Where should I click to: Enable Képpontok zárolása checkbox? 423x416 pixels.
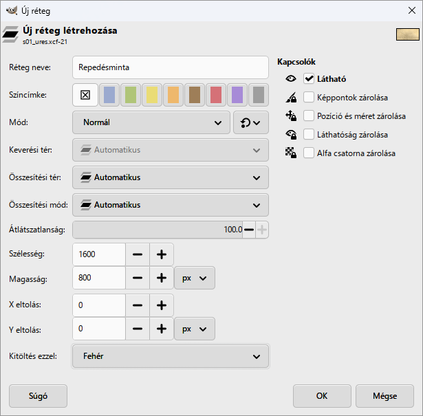[x=309, y=98]
